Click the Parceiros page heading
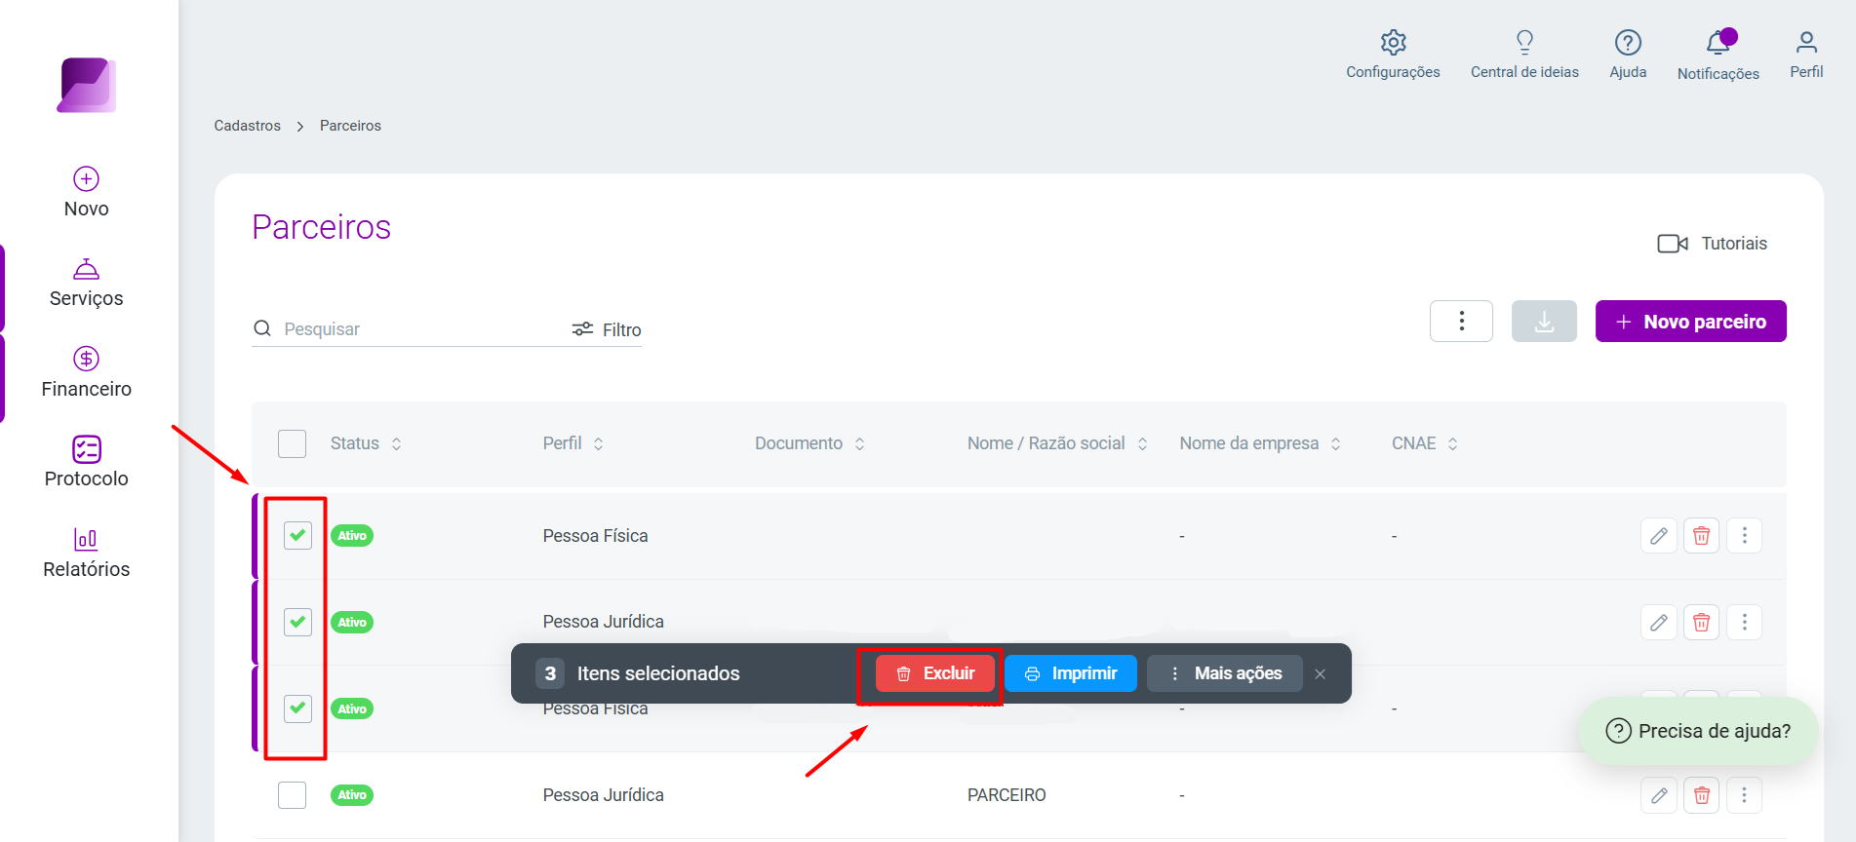Image resolution: width=1856 pixels, height=842 pixels. click(322, 227)
